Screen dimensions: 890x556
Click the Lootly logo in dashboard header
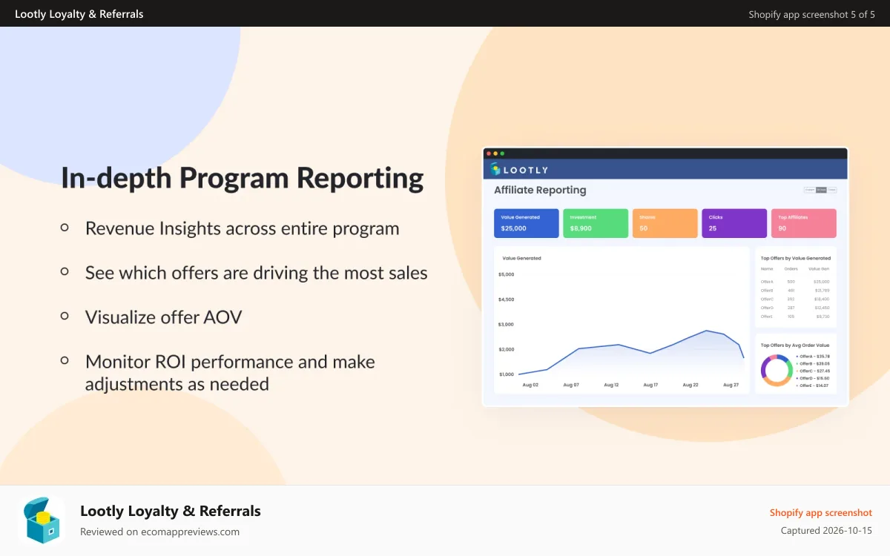tap(518, 170)
